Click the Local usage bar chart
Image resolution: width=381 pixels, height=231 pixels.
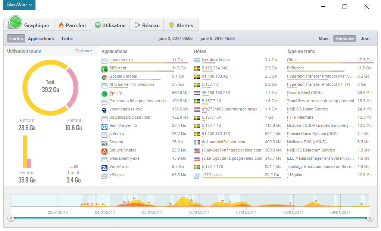coord(74,166)
